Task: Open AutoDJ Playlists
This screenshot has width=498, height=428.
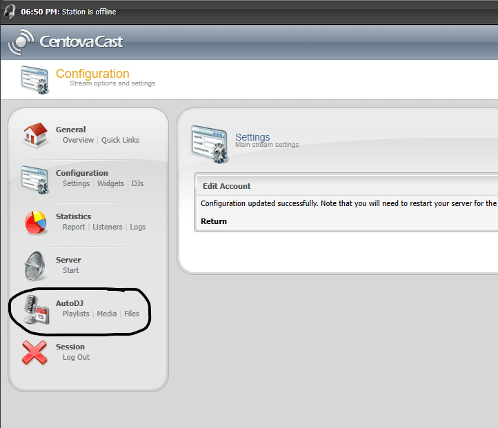Action: pos(76,314)
